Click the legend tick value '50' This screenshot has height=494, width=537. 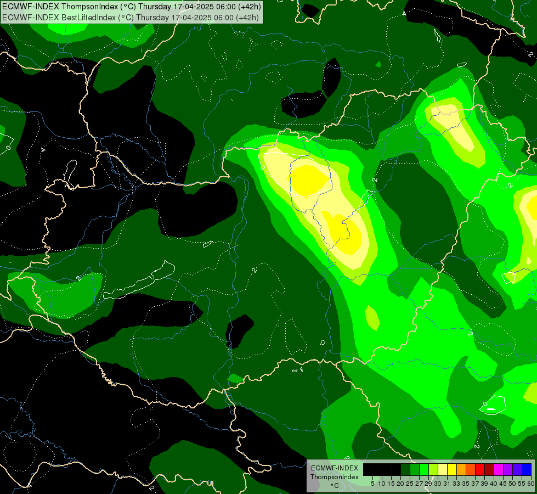point(512,484)
